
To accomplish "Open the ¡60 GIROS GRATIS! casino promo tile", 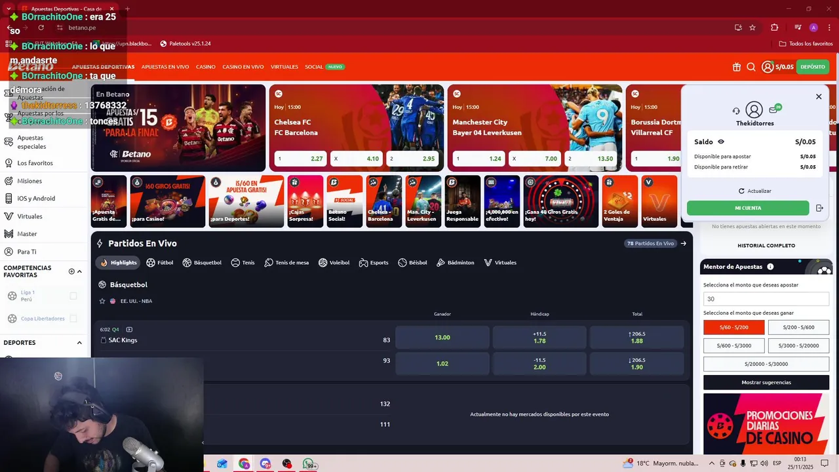I will coord(168,201).
